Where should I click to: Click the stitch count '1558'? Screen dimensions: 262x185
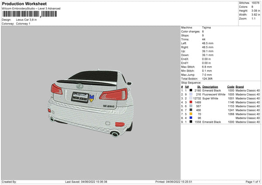pos(198,122)
